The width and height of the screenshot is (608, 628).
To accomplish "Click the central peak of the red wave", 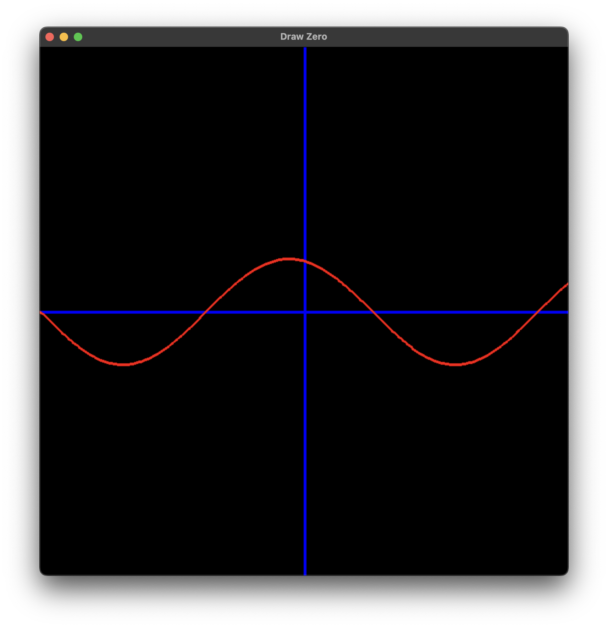I will click(289, 259).
